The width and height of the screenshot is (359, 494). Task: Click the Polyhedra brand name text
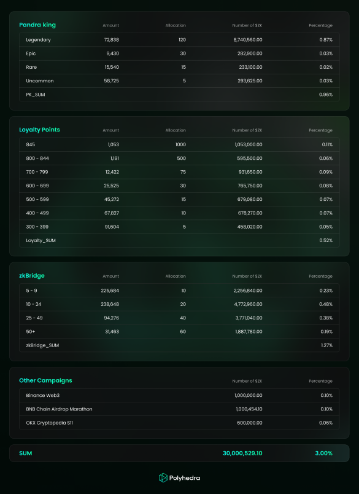tap(185, 478)
